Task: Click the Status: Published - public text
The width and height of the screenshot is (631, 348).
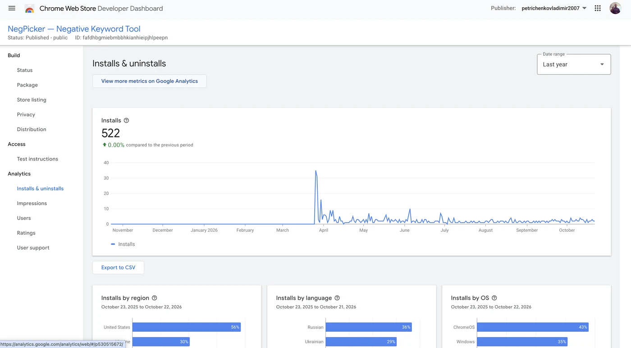Action: 38,38
